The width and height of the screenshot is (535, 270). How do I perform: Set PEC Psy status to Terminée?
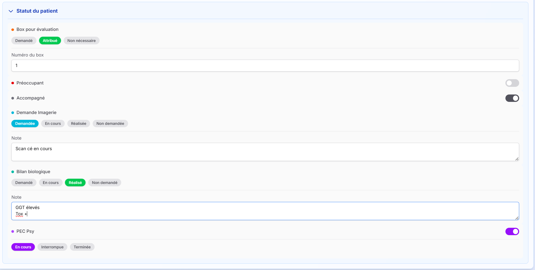pos(82,247)
